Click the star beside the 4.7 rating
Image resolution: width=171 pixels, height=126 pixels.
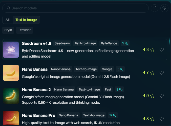[152, 73]
